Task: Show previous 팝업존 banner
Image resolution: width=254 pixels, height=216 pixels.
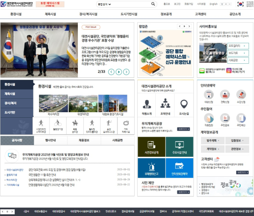Action: point(179,26)
